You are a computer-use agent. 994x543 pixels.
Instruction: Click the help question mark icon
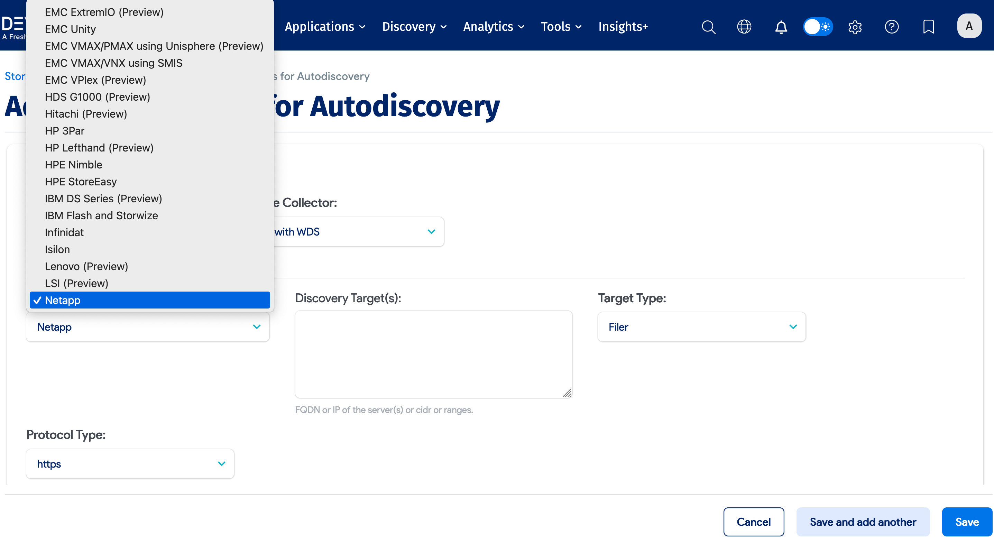pos(892,27)
